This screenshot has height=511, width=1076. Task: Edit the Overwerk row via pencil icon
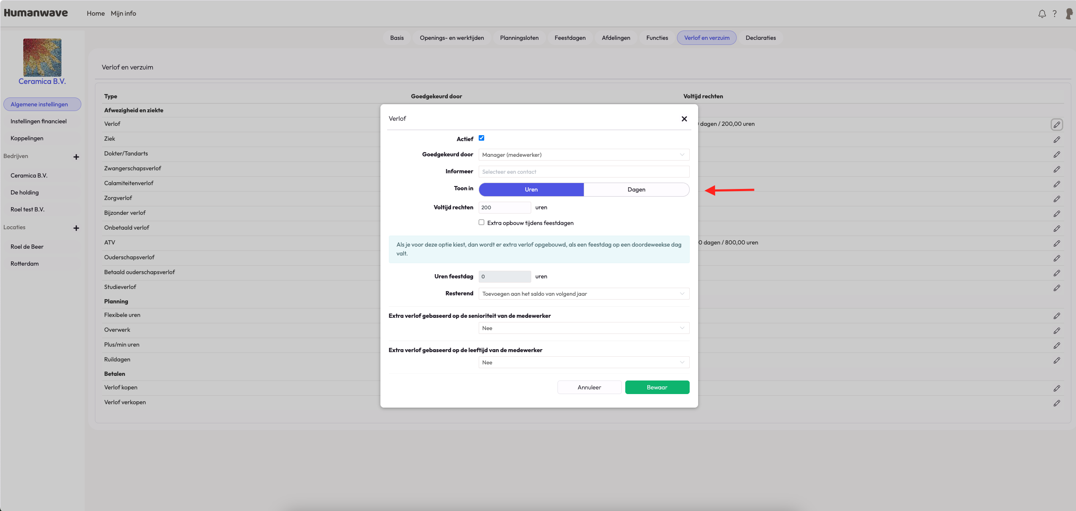coord(1057,330)
